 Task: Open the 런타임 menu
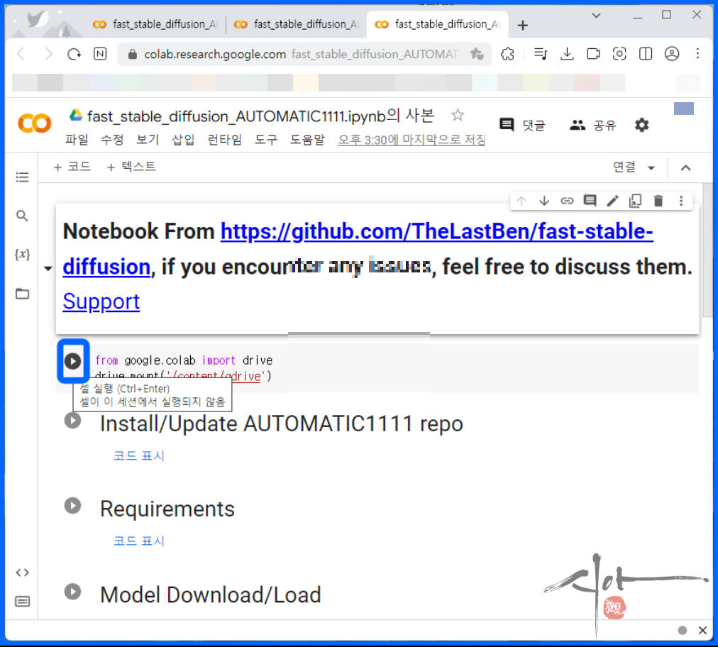click(224, 140)
